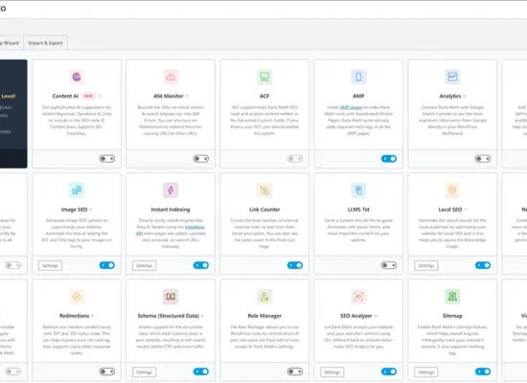Open info arrow next to Content AI title
Screen dimensions: 527x383
point(100,97)
